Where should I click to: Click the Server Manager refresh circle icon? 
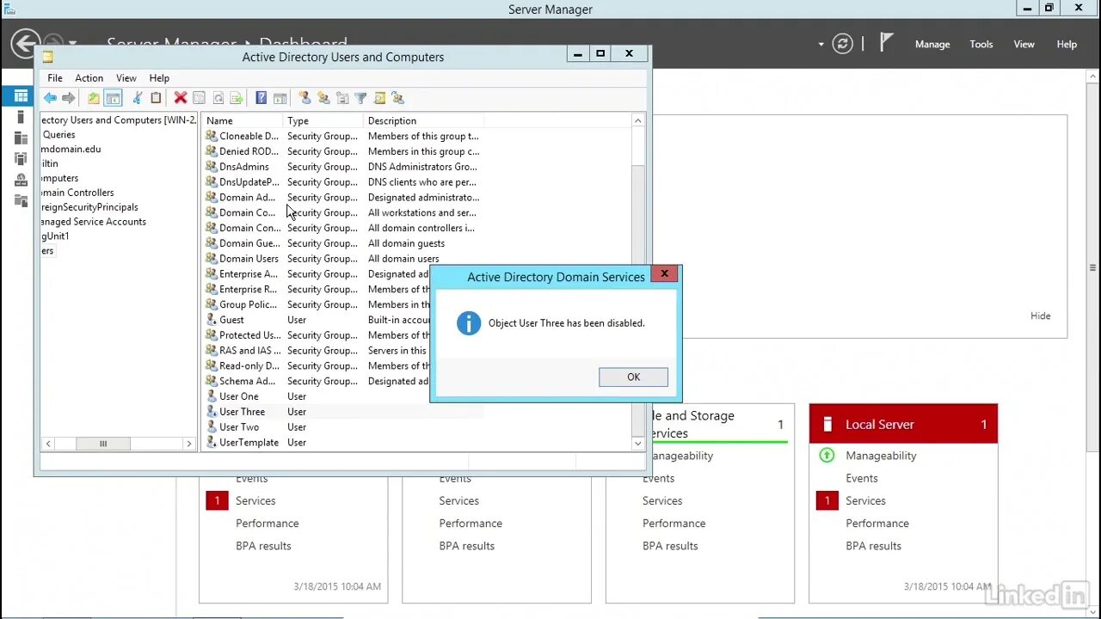click(843, 44)
